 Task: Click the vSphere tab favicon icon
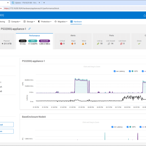click(13, 3)
